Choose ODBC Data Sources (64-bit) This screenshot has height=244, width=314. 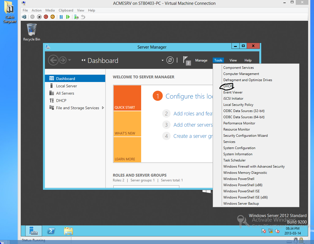coord(244,117)
